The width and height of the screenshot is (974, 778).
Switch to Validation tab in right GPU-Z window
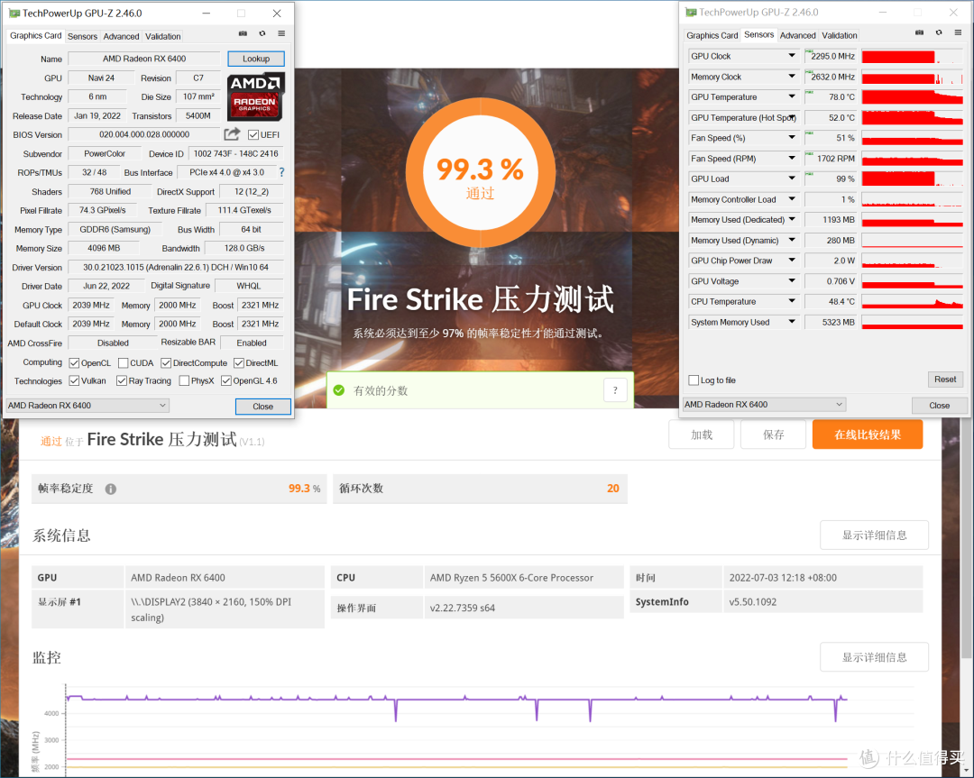point(840,35)
